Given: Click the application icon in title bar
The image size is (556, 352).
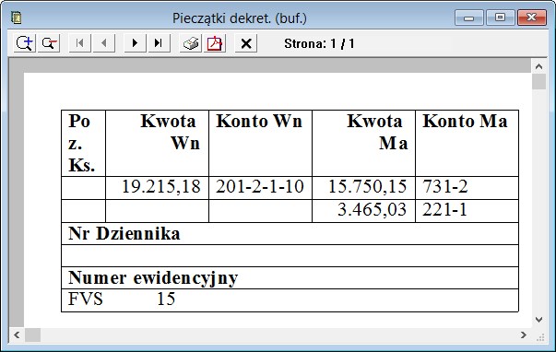Looking at the screenshot, I should (16, 18).
